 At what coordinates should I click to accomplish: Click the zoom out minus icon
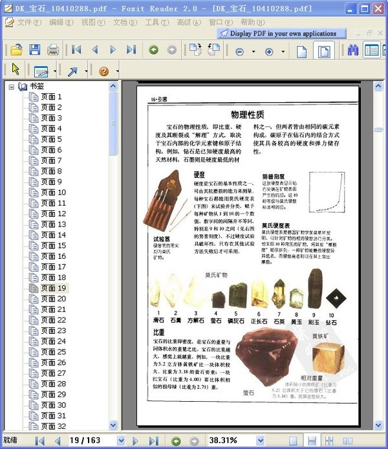(240, 51)
